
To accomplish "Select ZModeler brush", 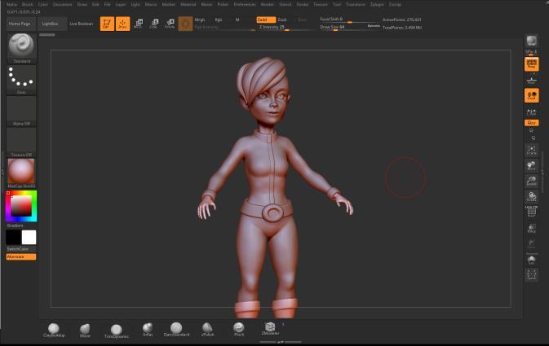I will (270, 329).
